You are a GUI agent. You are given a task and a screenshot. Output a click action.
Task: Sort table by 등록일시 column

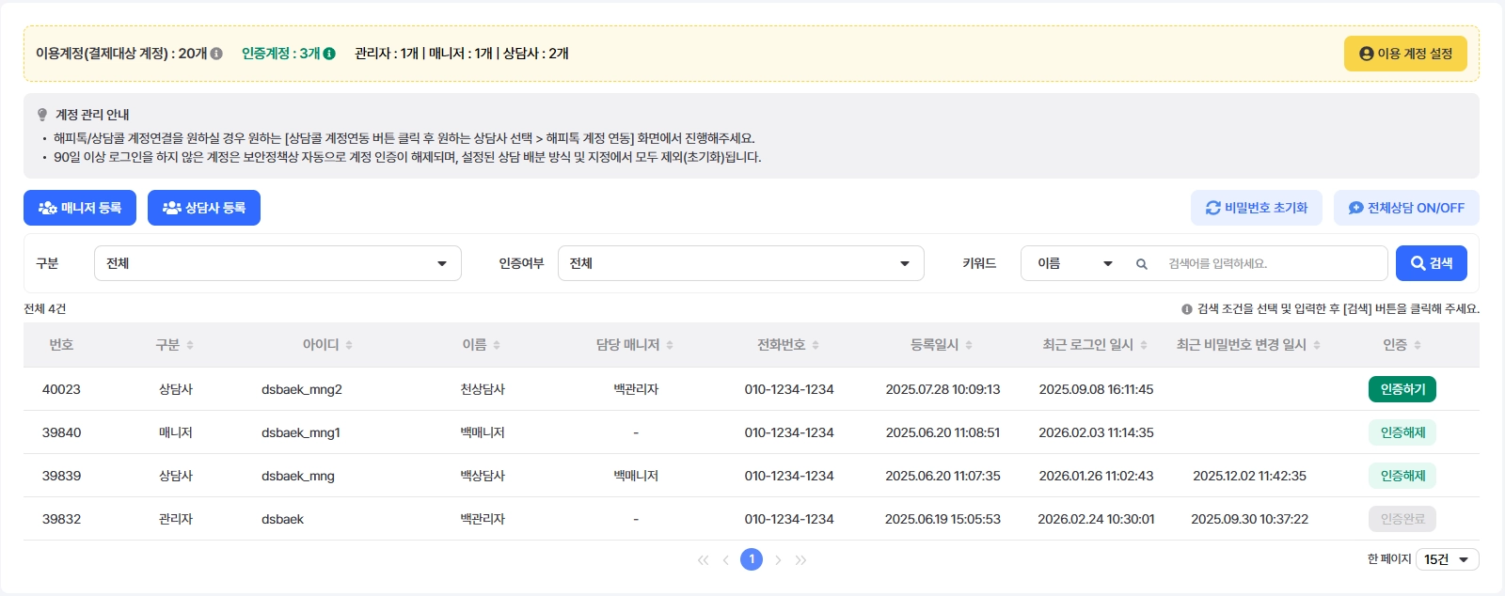(x=969, y=345)
